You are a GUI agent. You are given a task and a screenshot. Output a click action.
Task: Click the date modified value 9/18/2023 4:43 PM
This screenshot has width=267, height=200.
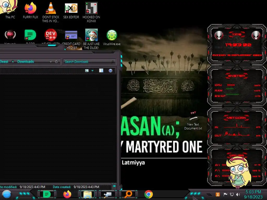click(32, 187)
